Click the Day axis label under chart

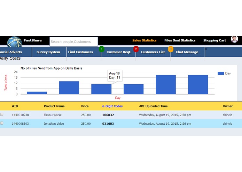pos(118,98)
